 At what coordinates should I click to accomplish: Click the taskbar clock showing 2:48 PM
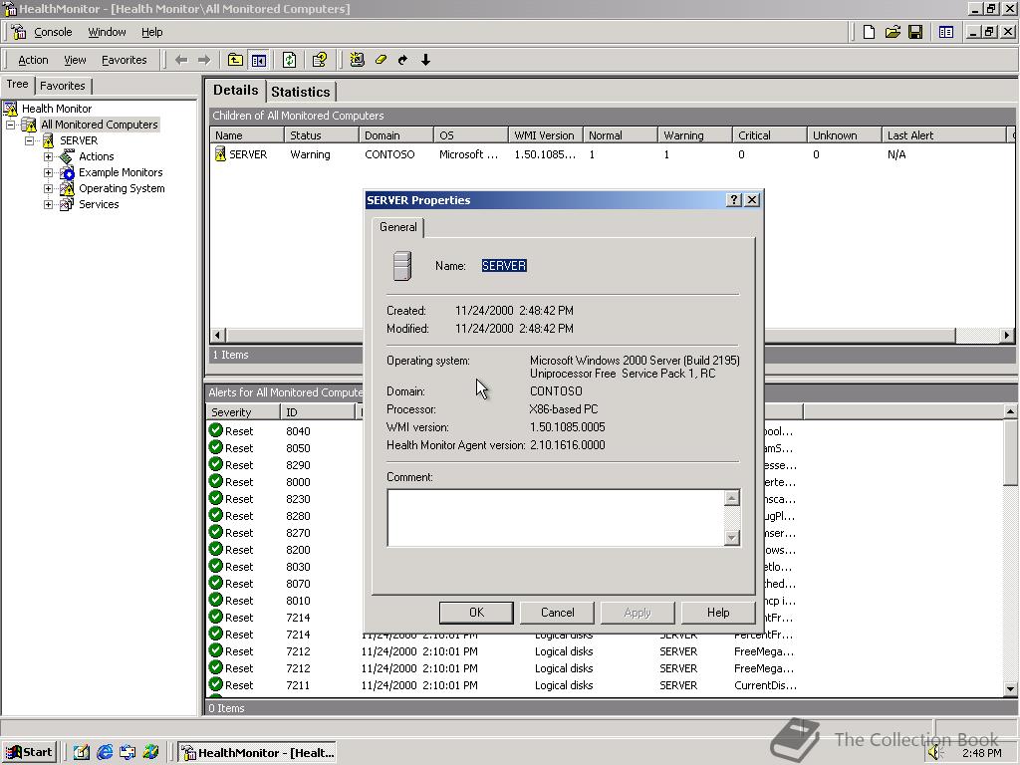(982, 753)
